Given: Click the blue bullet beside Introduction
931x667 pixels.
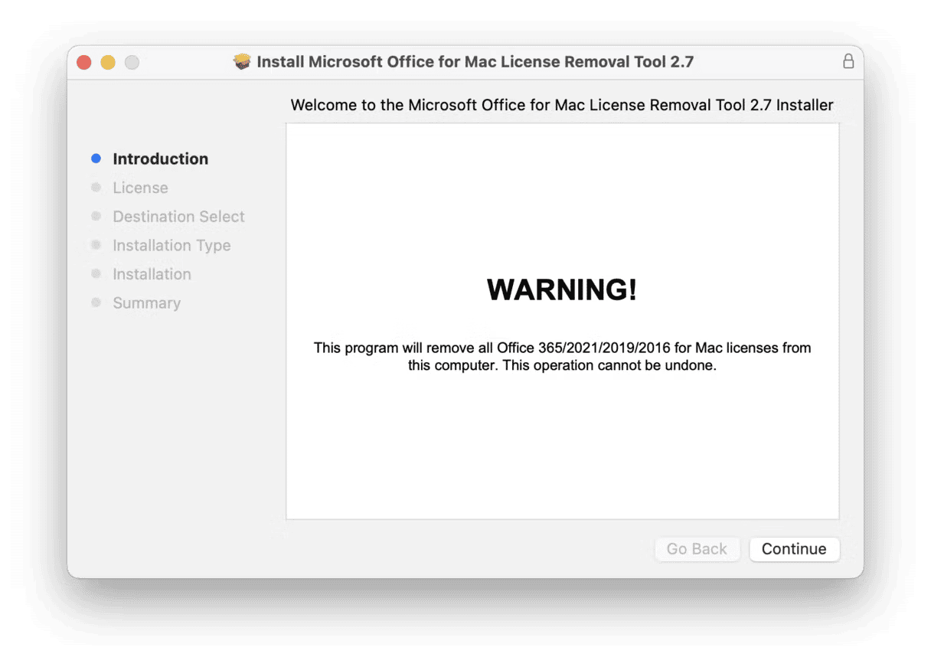Looking at the screenshot, I should point(96,159).
